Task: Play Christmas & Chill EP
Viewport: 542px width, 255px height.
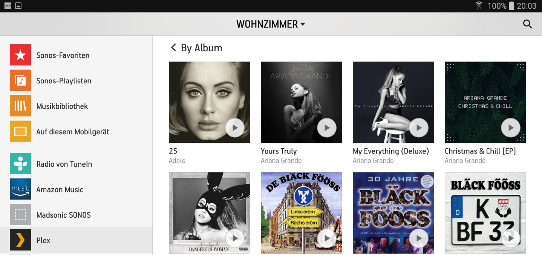Action: (511, 128)
